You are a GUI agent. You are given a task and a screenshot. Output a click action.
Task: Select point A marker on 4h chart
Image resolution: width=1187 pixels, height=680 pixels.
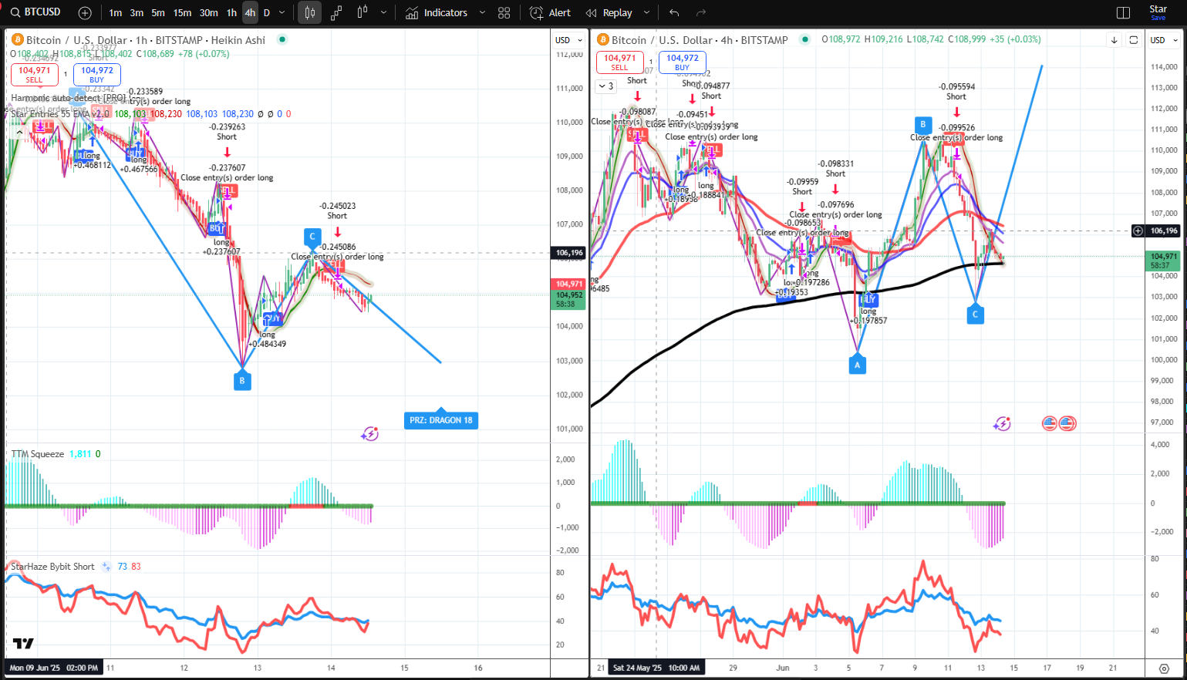tap(857, 365)
